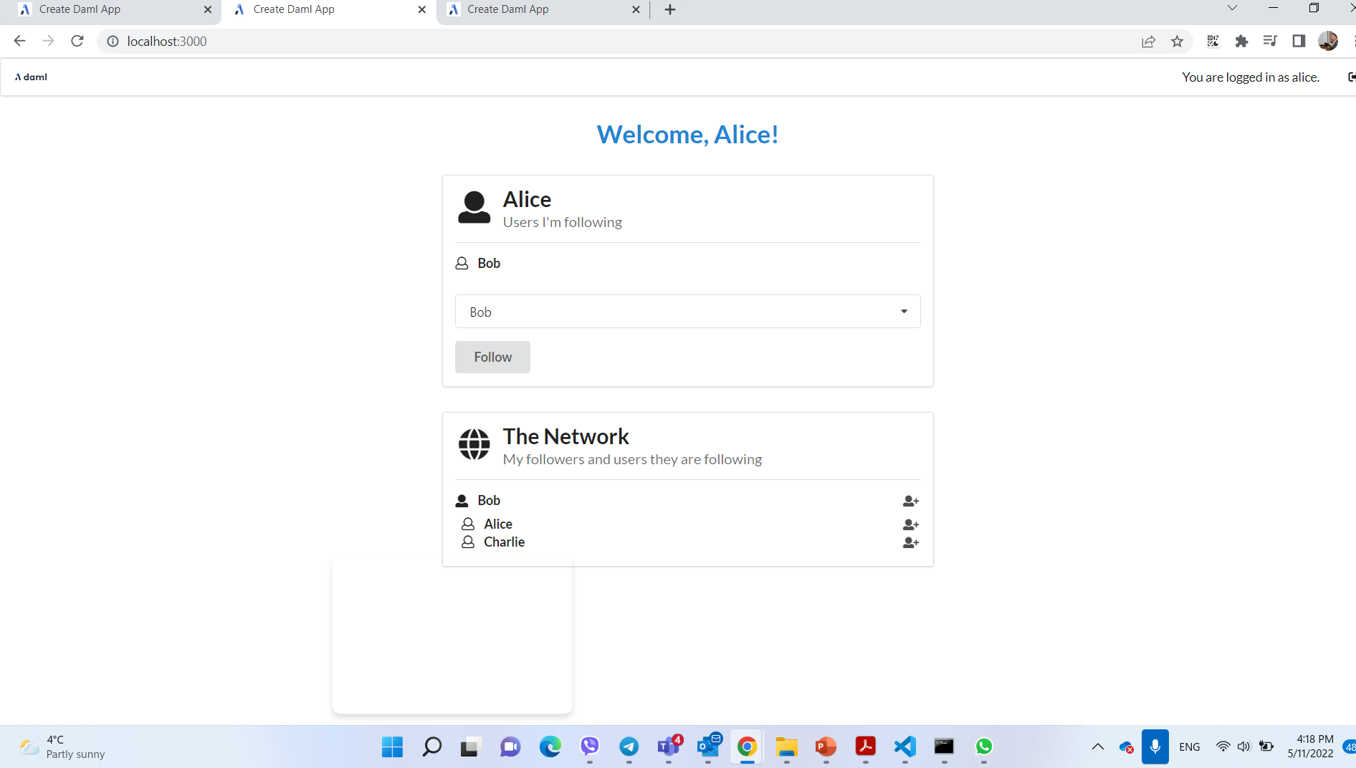Switch to the first Create Daml App tab
Viewport: 1356px width, 768px height.
pos(108,9)
